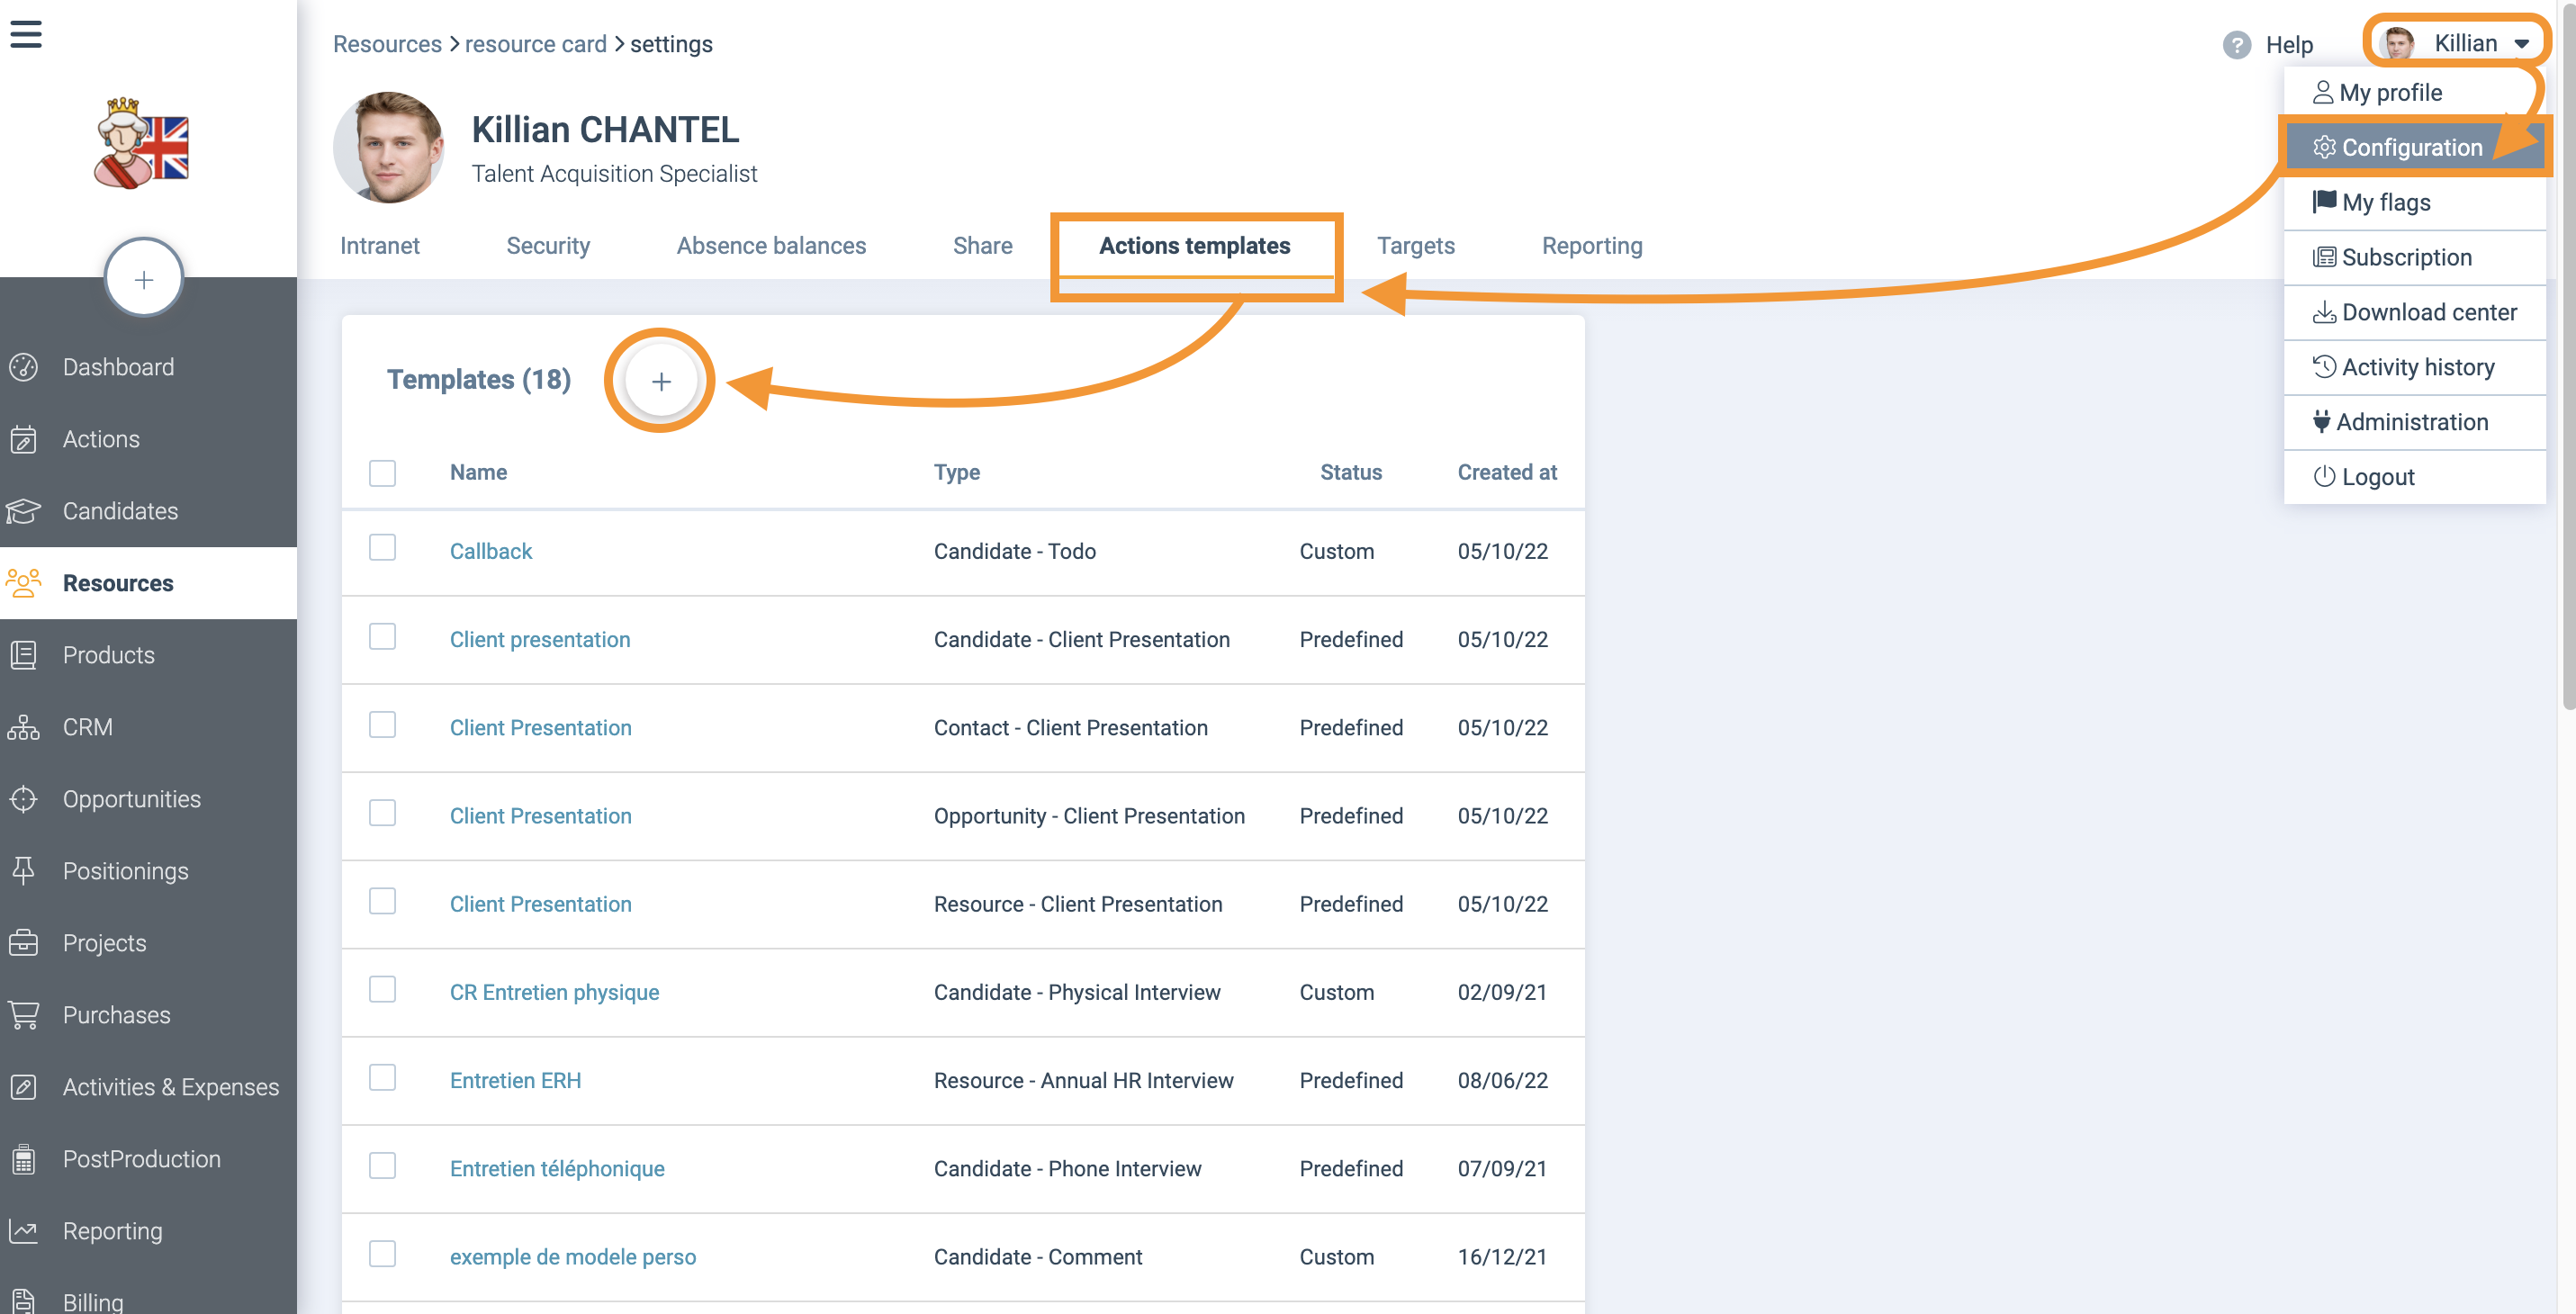Check the Resource - Client Presentation row checkbox
This screenshot has width=2576, height=1314.
point(382,901)
